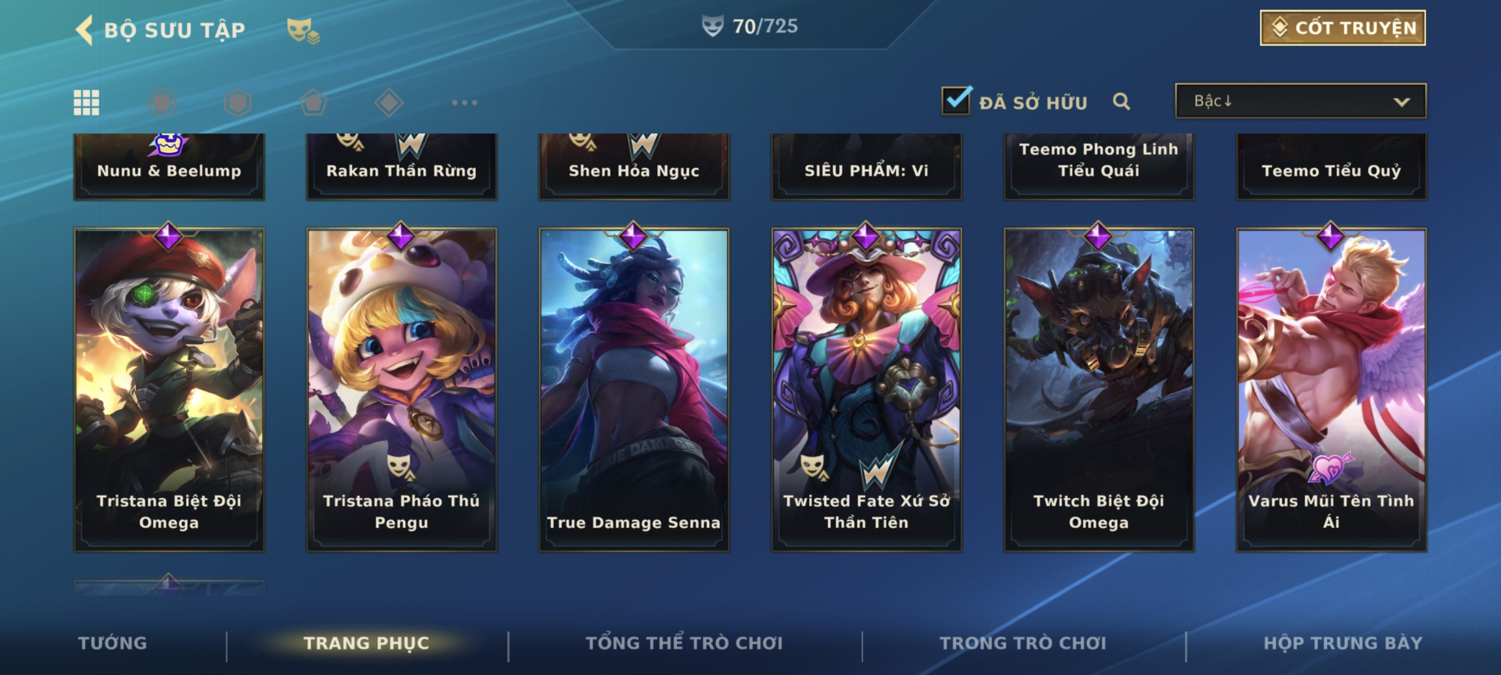
Task: Filter skins by pentagon rarity icon
Action: click(x=314, y=102)
